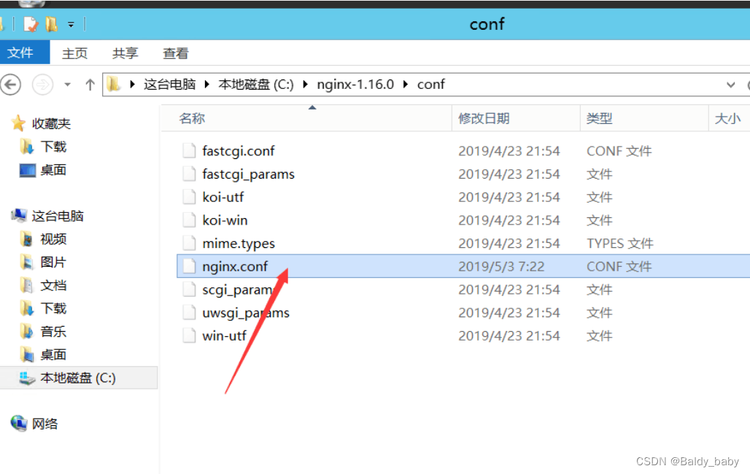The image size is (750, 474).
Task: Switch to the 查看 (View) ribbon tab
Action: pyautogui.click(x=175, y=53)
